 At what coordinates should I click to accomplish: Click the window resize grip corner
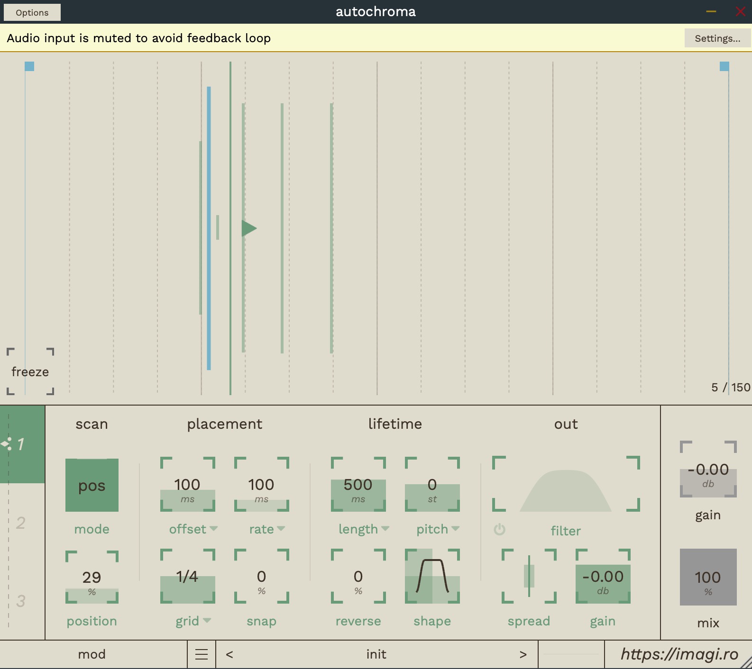[x=746, y=662]
